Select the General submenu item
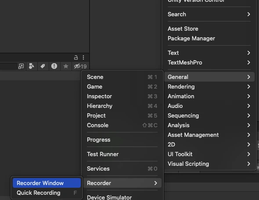The height and width of the screenshot is (200, 259). coord(209,77)
